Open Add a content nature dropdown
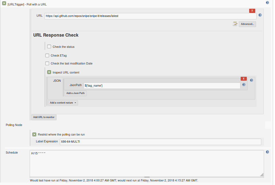 pyautogui.click(x=63, y=103)
